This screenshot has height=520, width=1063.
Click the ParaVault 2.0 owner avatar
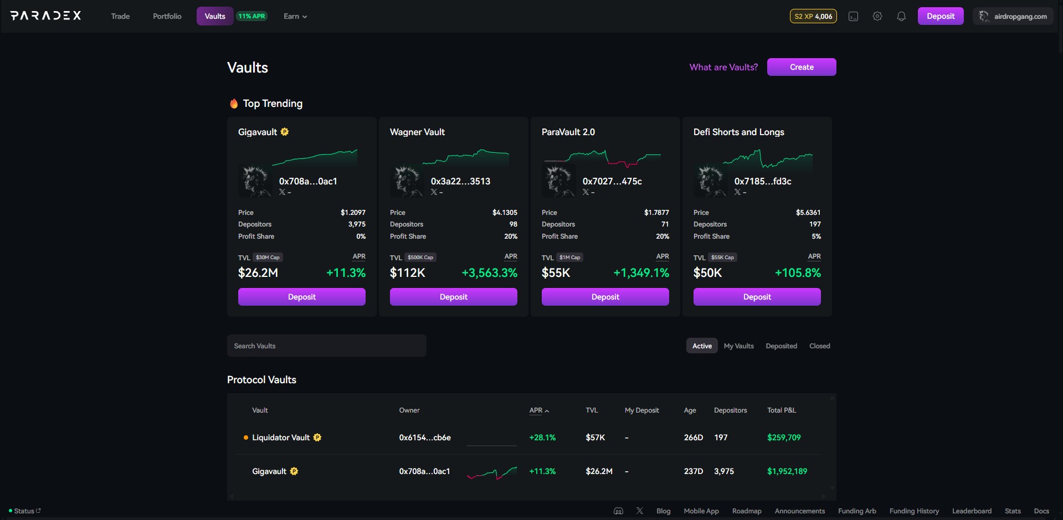click(x=558, y=181)
